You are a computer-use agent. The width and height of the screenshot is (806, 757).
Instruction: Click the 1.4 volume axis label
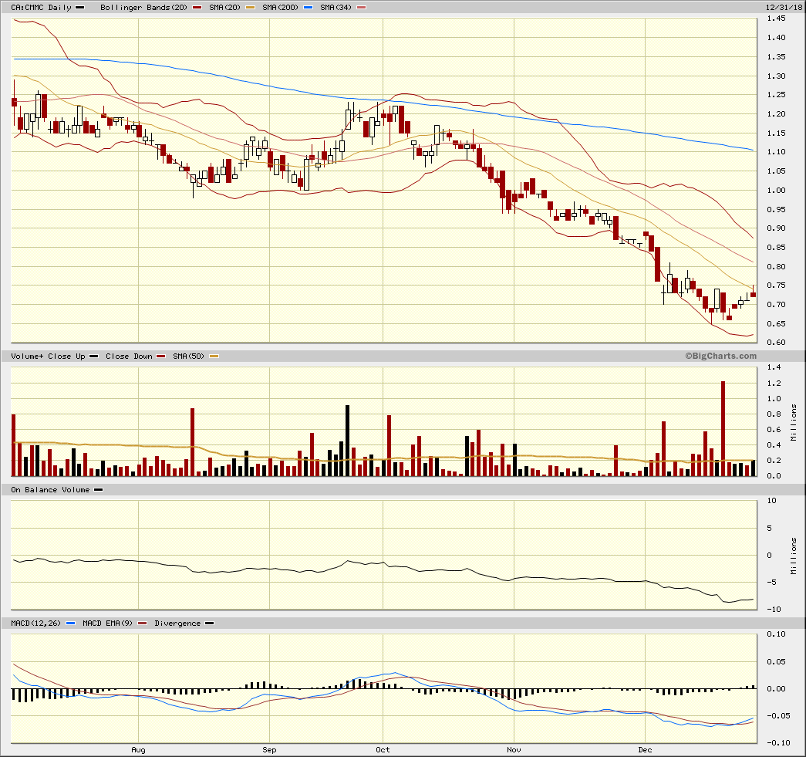[x=774, y=367]
